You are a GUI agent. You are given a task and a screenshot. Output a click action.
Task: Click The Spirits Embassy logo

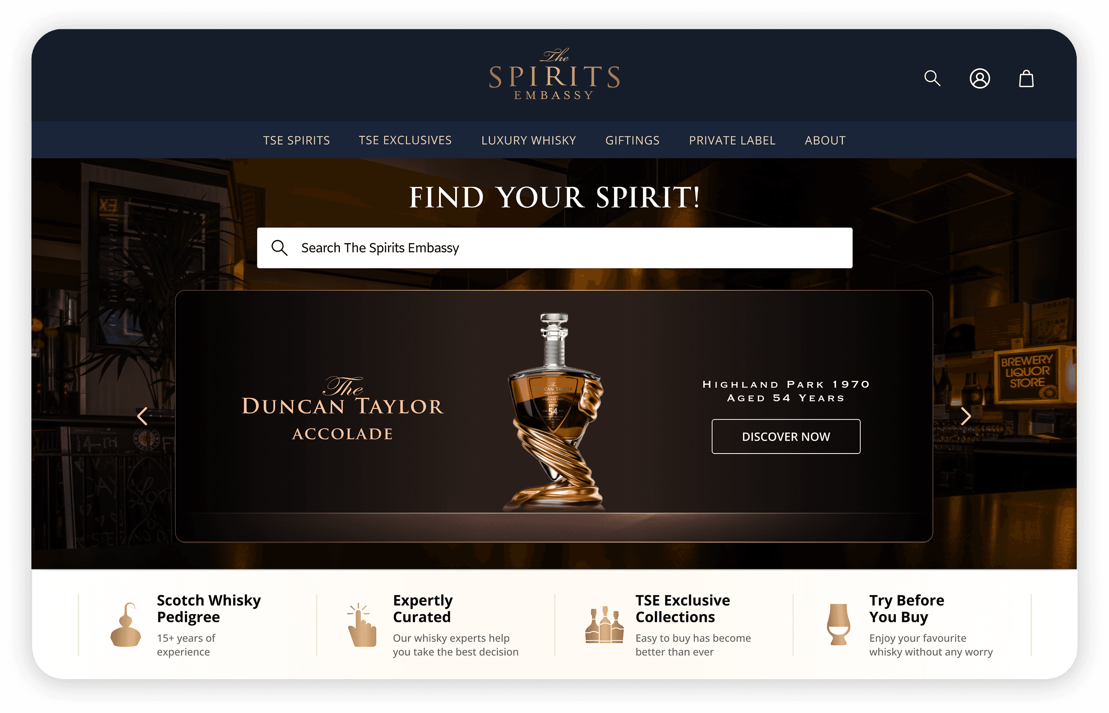(x=554, y=74)
